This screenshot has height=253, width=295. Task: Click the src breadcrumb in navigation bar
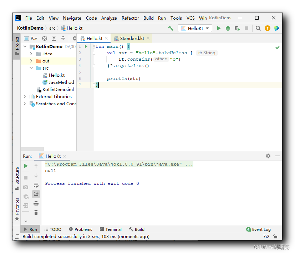coord(52,28)
